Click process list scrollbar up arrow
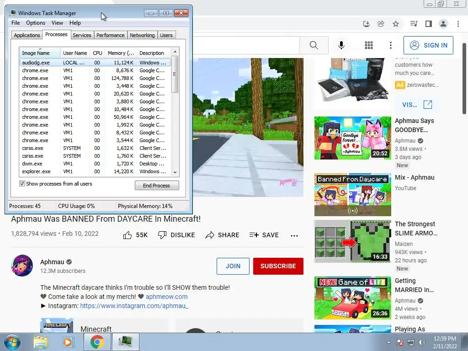This screenshot has width=468, height=351. [175, 52]
